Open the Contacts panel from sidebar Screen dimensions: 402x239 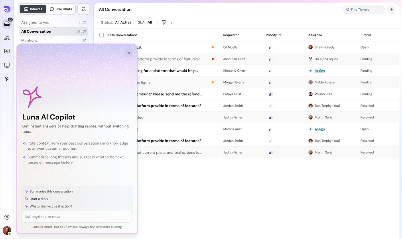click(x=7, y=37)
